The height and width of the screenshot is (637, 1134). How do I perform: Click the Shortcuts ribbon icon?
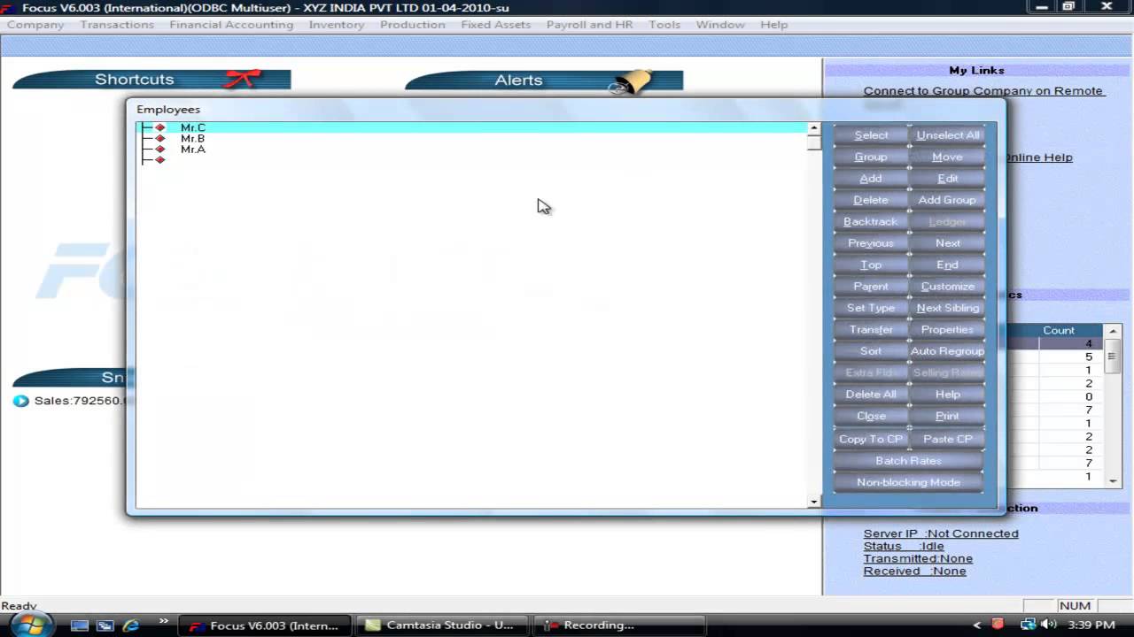click(x=241, y=79)
